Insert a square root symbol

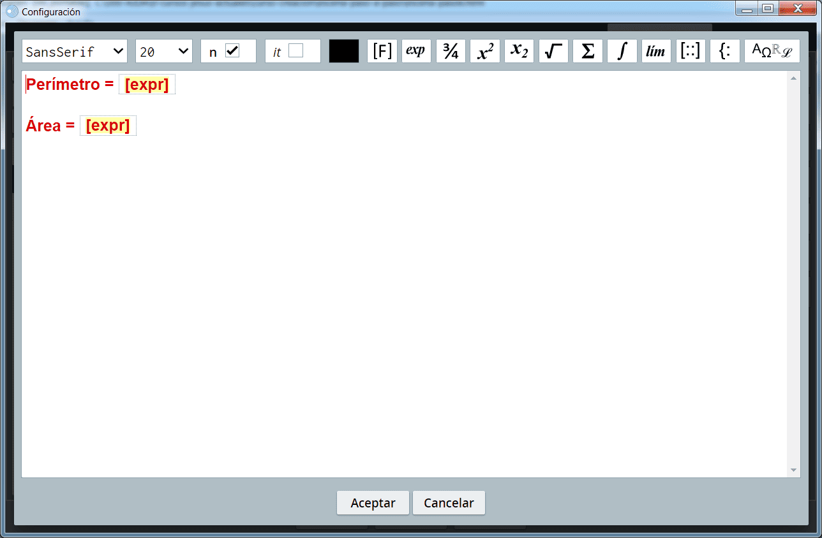[x=553, y=52]
